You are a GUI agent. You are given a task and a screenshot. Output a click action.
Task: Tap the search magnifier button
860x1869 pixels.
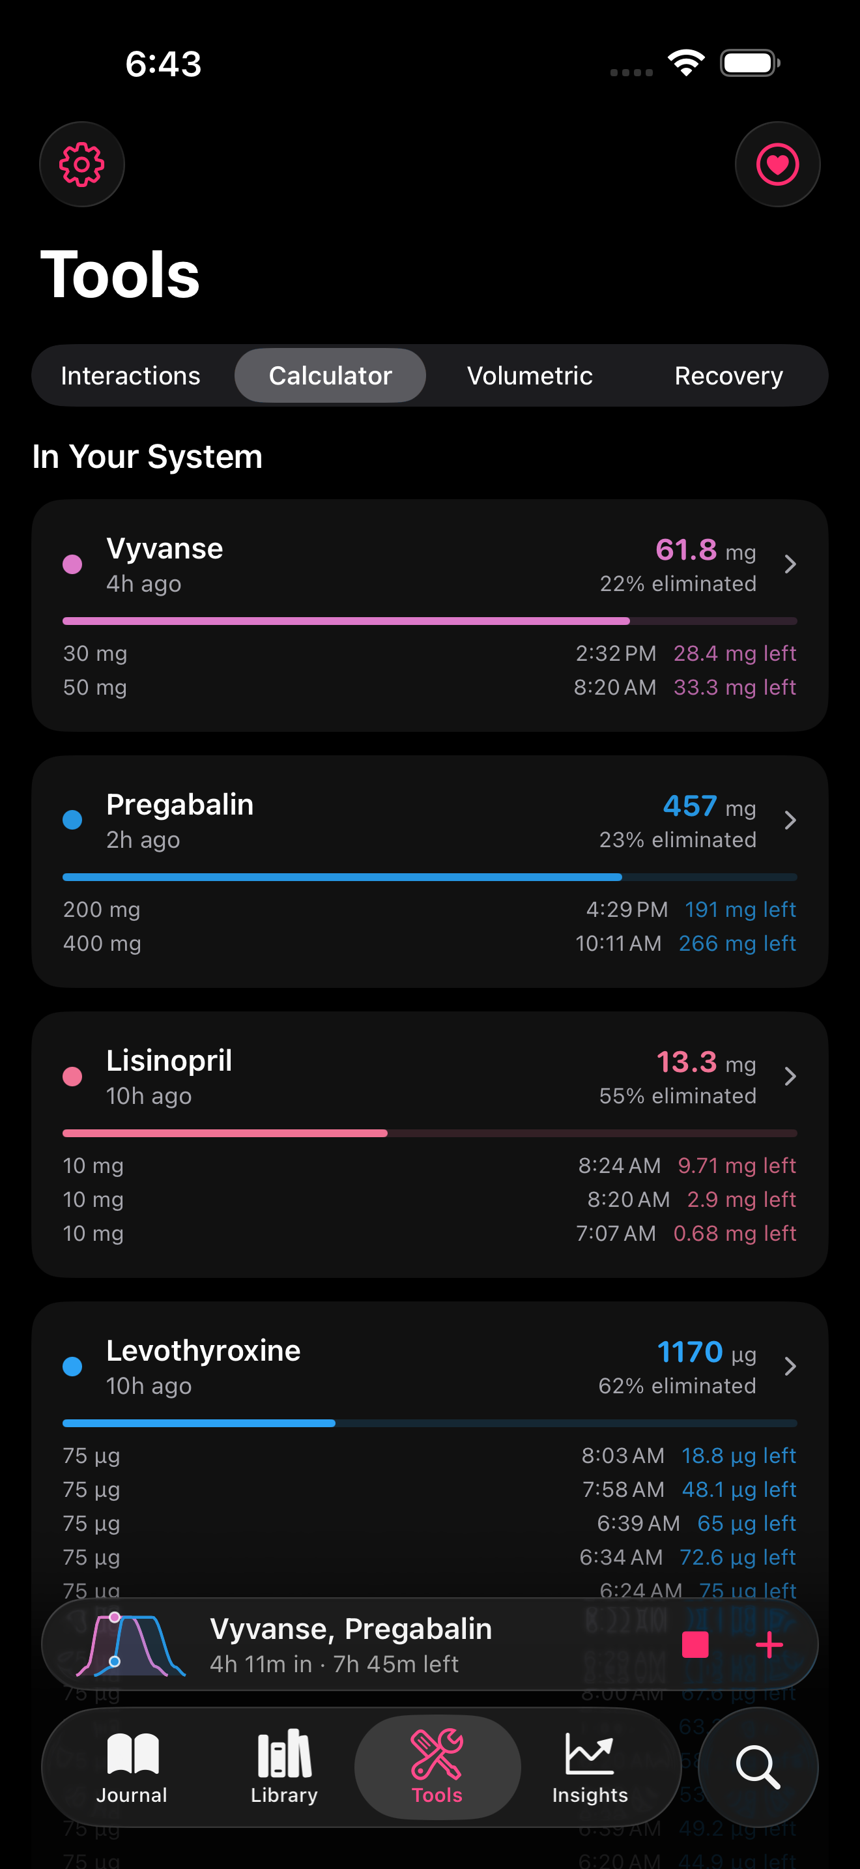[758, 1767]
